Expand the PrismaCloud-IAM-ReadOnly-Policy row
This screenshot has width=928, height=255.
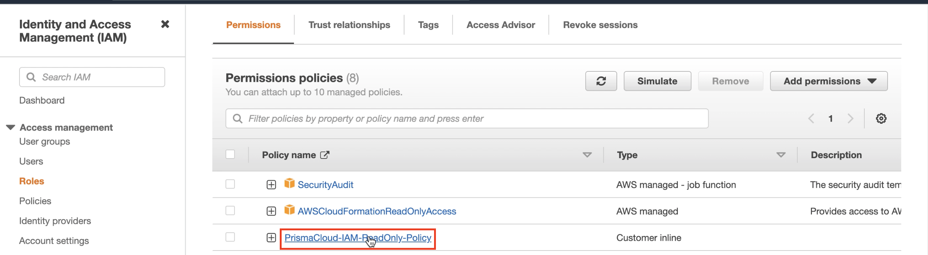pos(271,238)
